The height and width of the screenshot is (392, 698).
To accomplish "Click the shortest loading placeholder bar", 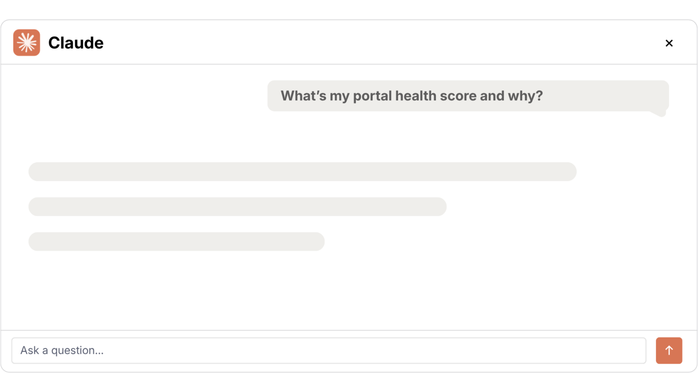I will 176,242.
